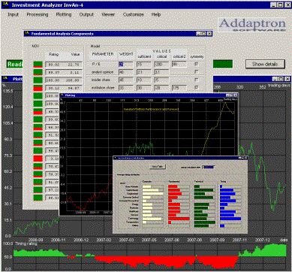Click the Technology row's blue Timing bar

point(230,219)
